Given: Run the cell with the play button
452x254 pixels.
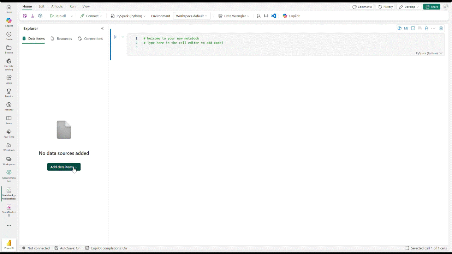Looking at the screenshot, I should click(x=115, y=37).
